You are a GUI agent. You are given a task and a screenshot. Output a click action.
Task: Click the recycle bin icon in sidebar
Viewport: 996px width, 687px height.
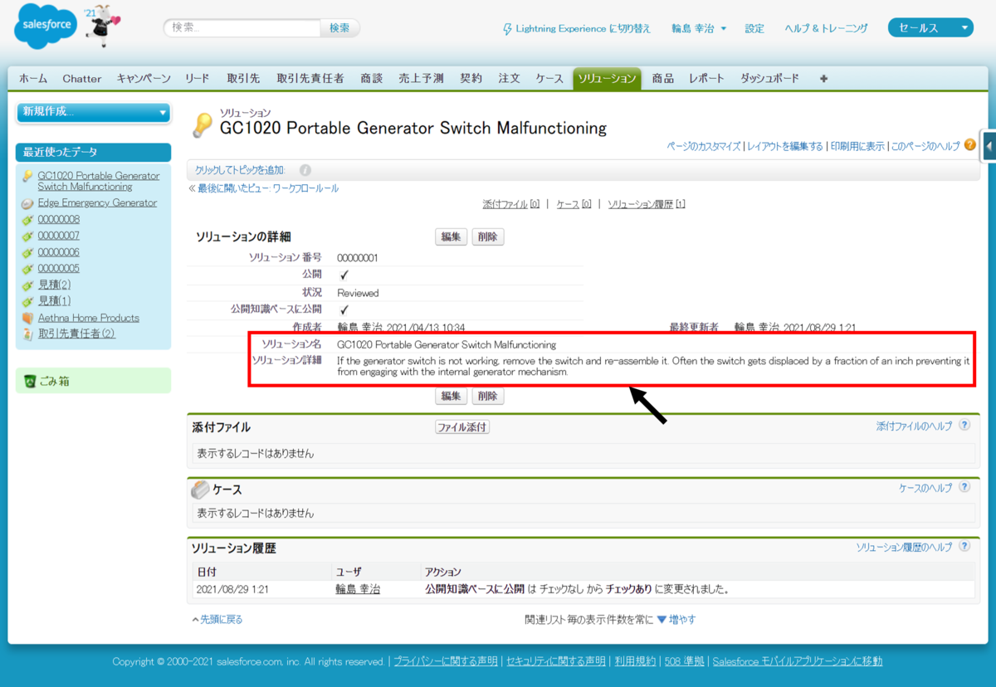tap(30, 382)
